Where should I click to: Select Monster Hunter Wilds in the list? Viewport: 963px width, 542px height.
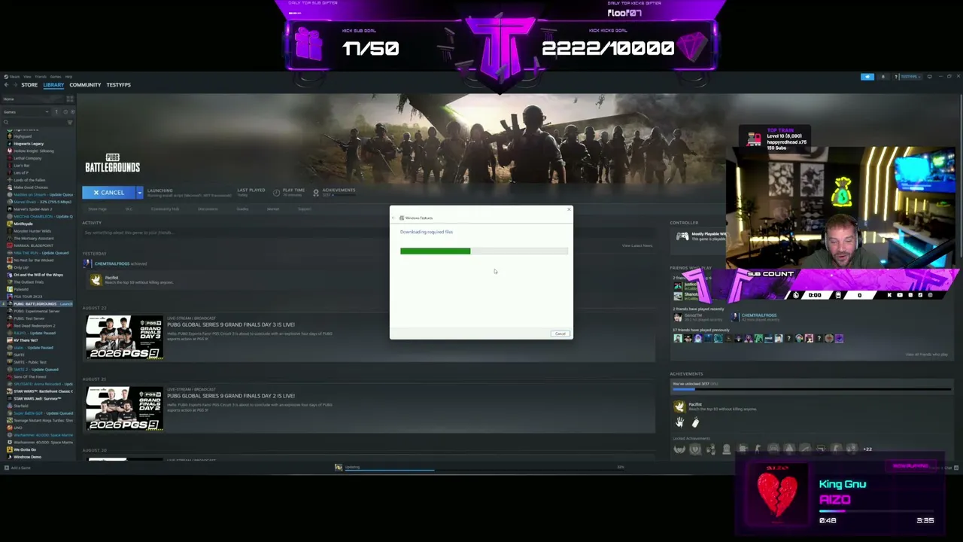[32, 231]
